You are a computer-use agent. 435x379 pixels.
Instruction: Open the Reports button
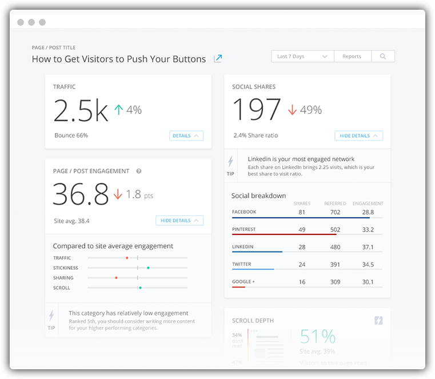coord(352,57)
